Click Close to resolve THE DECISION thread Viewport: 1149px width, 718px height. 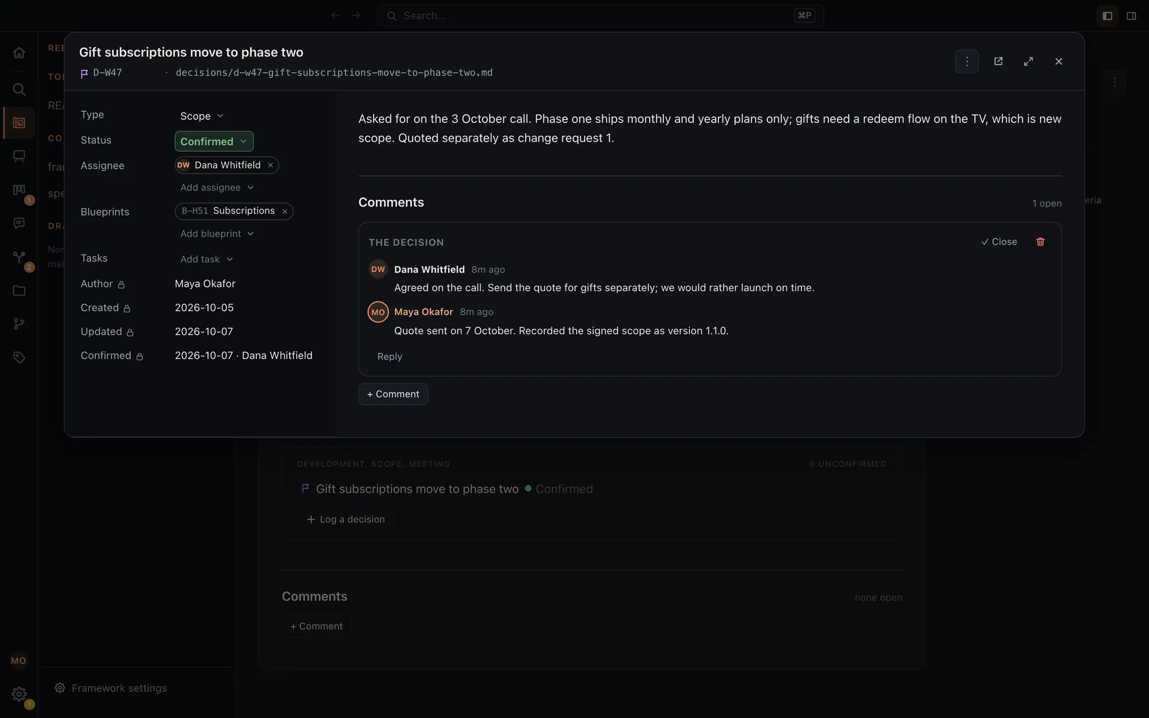coord(999,242)
